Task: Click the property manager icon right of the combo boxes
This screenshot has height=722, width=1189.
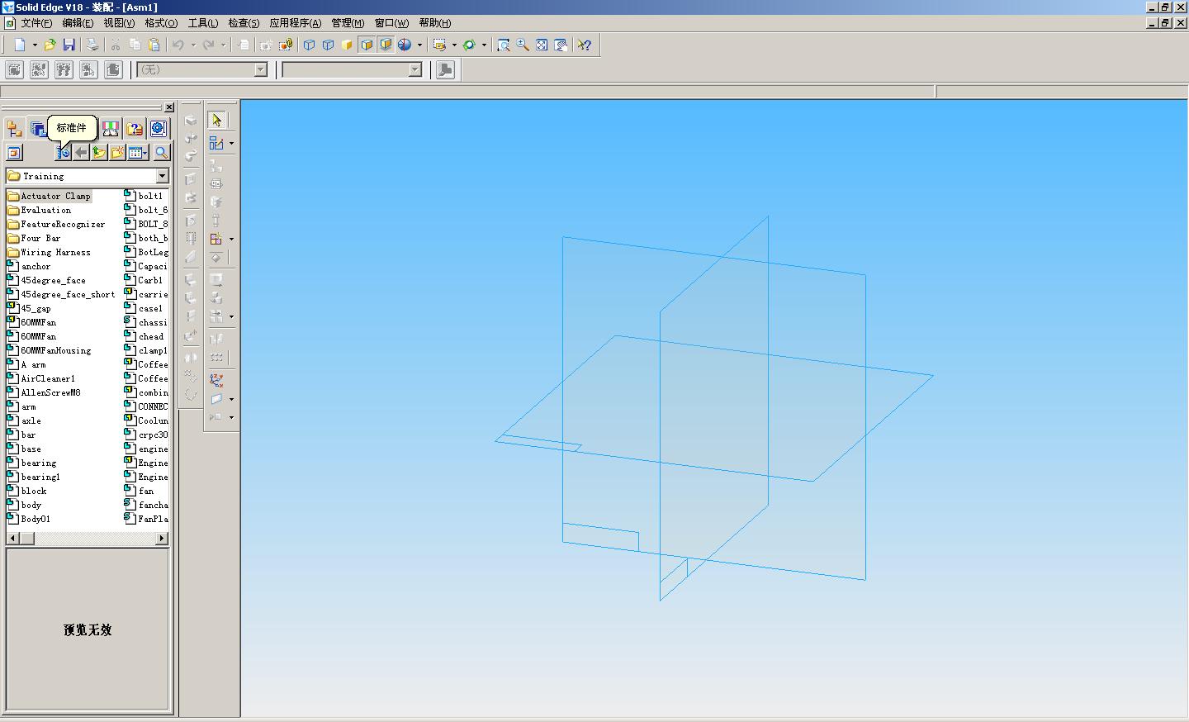Action: coord(445,70)
